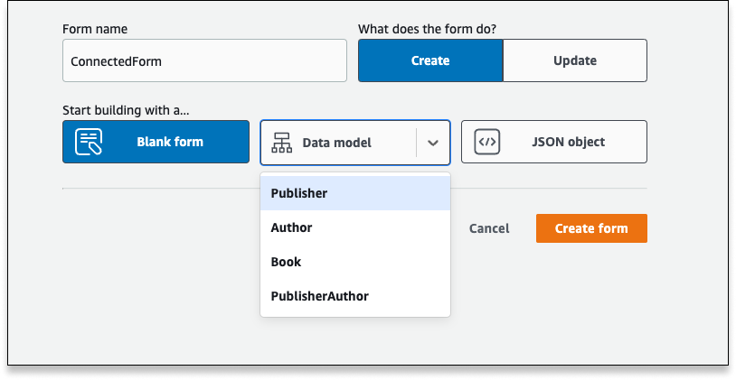The width and height of the screenshot is (736, 380).
Task: Select PublisherAuthor in the dropdown list
Action: point(355,296)
